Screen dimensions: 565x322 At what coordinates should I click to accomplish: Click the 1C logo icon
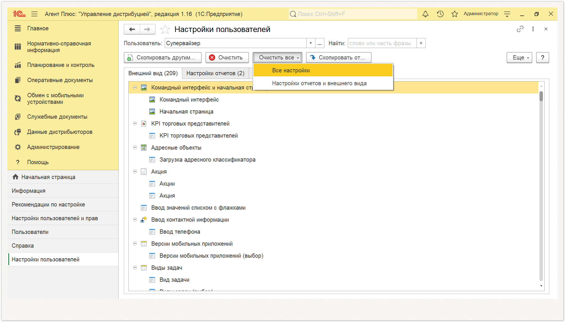[19, 14]
